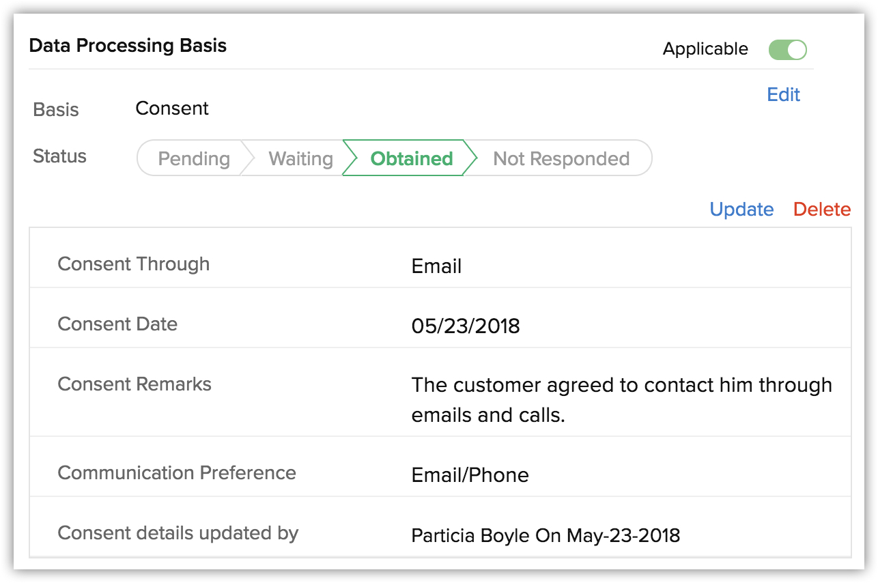
Task: Select the Not Responded status stage
Action: 561,159
